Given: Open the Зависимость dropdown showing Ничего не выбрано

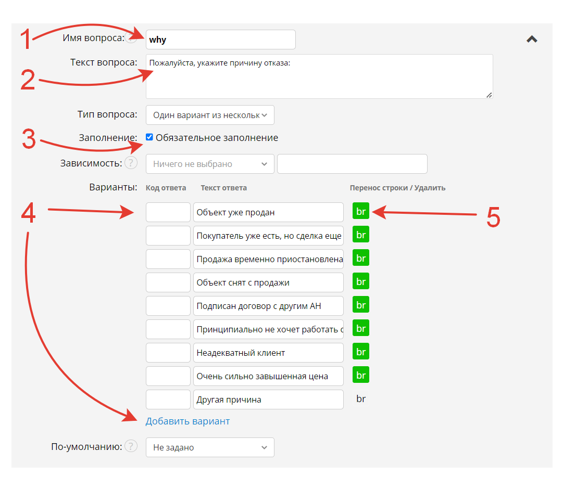Looking at the screenshot, I should pyautogui.click(x=210, y=164).
